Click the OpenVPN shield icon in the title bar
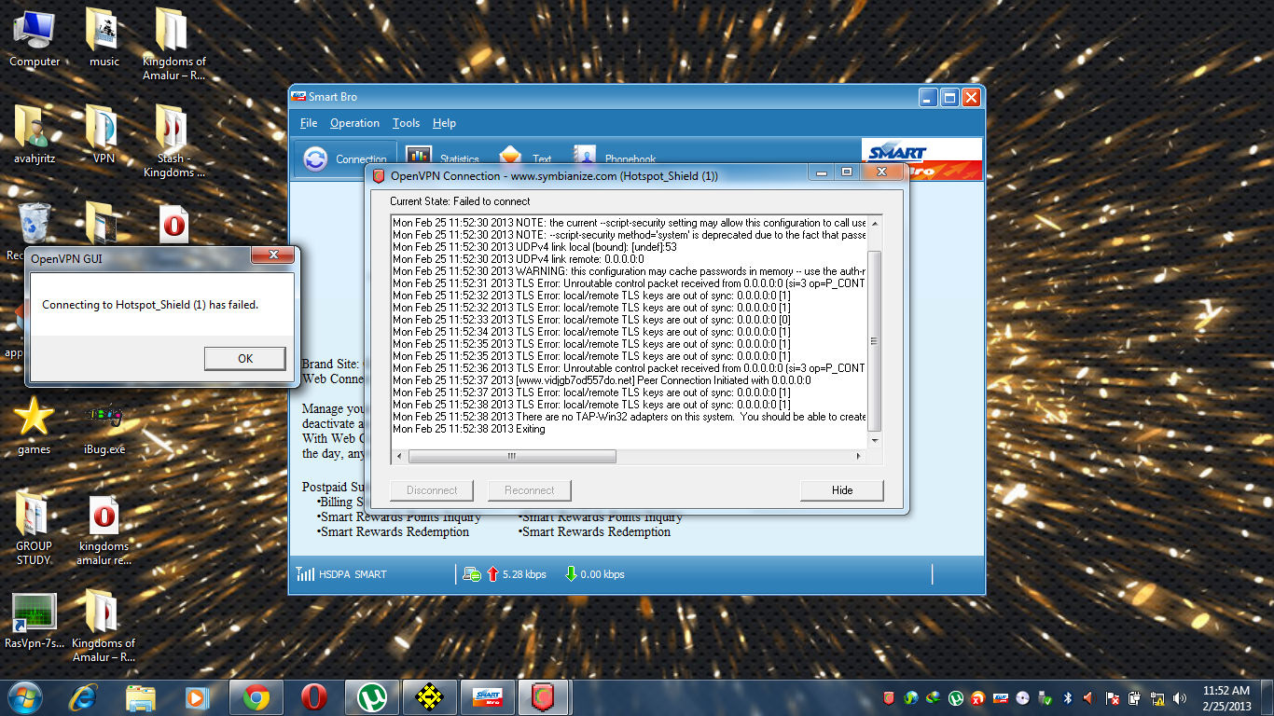This screenshot has width=1274, height=716. (379, 175)
